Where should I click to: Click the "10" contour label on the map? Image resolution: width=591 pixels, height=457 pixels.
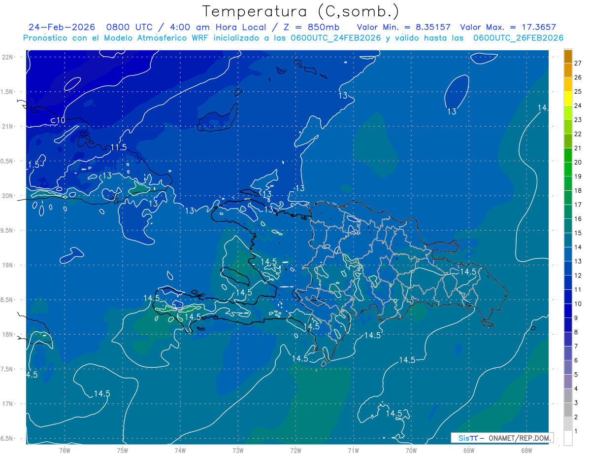coord(61,120)
